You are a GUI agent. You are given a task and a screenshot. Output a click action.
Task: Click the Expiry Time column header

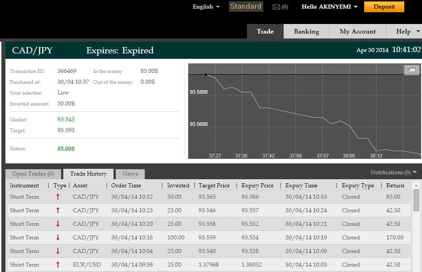(x=301, y=186)
